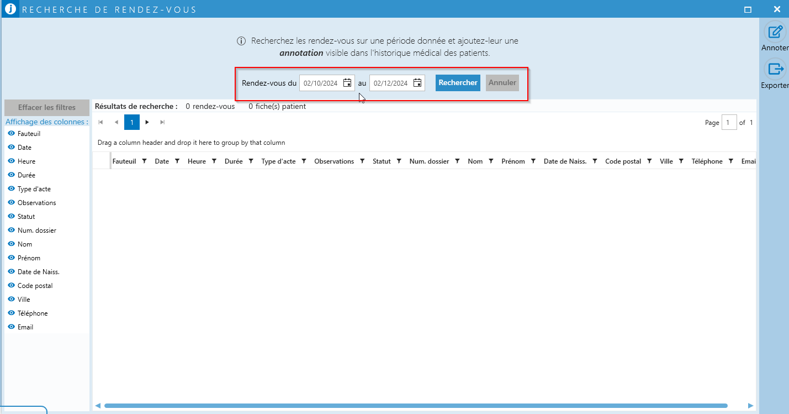Go to the first results page

pos(100,122)
